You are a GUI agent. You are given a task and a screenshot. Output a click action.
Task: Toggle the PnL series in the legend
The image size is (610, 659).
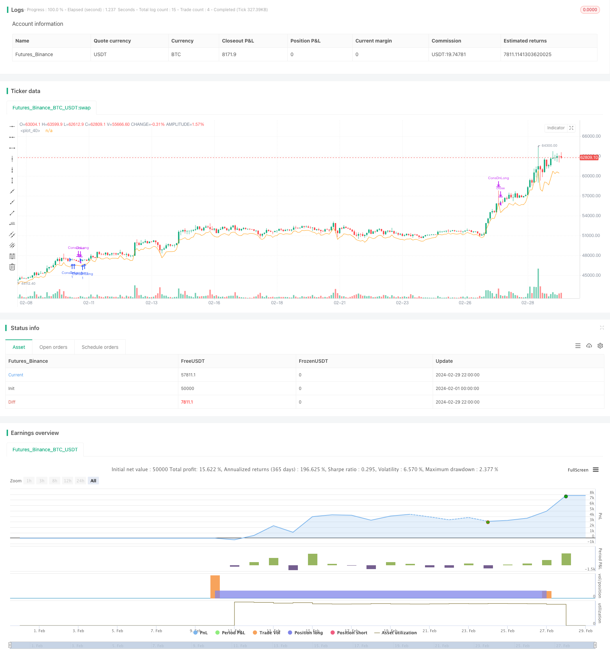(x=201, y=633)
